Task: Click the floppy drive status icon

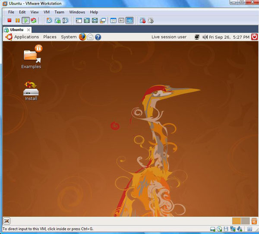Action: click(x=226, y=229)
